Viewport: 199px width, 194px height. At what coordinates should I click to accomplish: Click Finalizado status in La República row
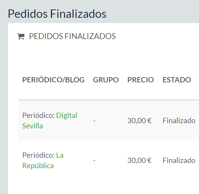(179, 161)
